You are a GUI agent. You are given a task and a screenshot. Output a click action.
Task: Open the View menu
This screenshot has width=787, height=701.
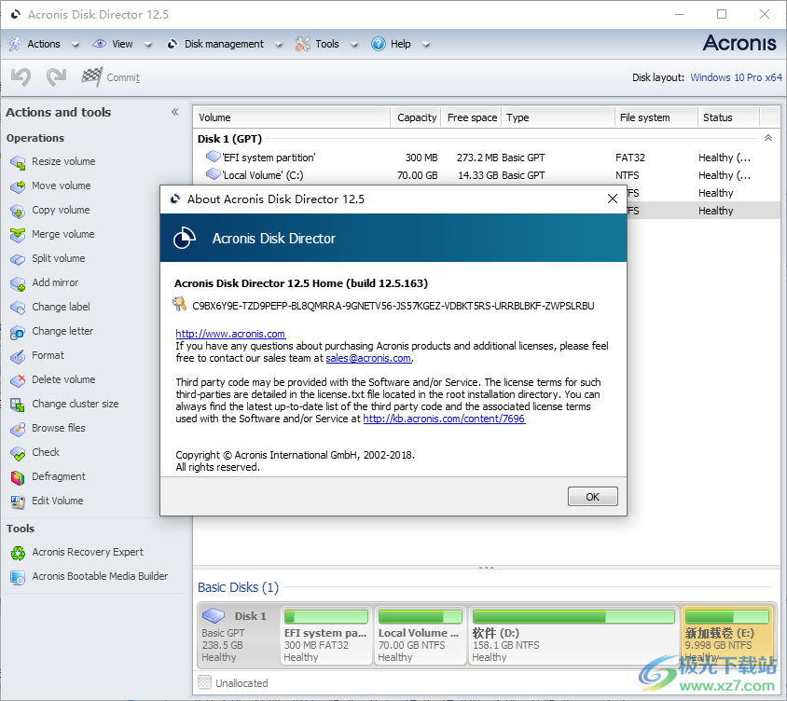click(x=122, y=44)
